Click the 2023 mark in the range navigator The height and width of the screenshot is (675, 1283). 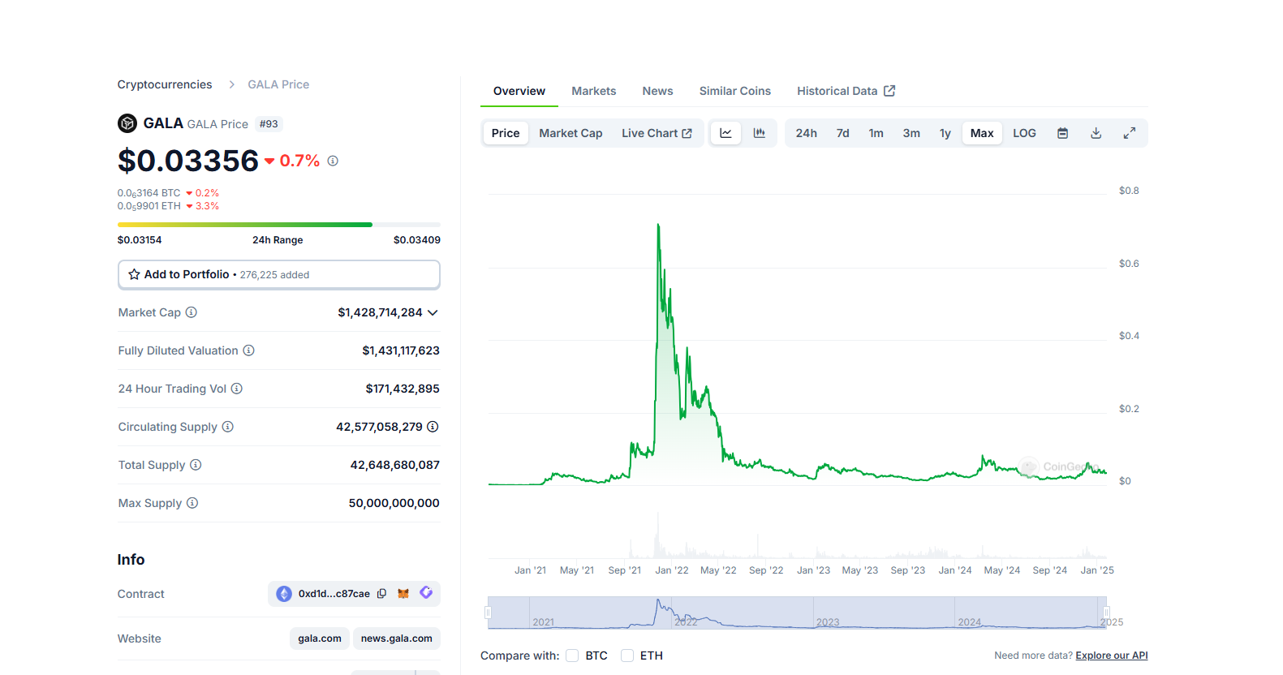pyautogui.click(x=828, y=622)
